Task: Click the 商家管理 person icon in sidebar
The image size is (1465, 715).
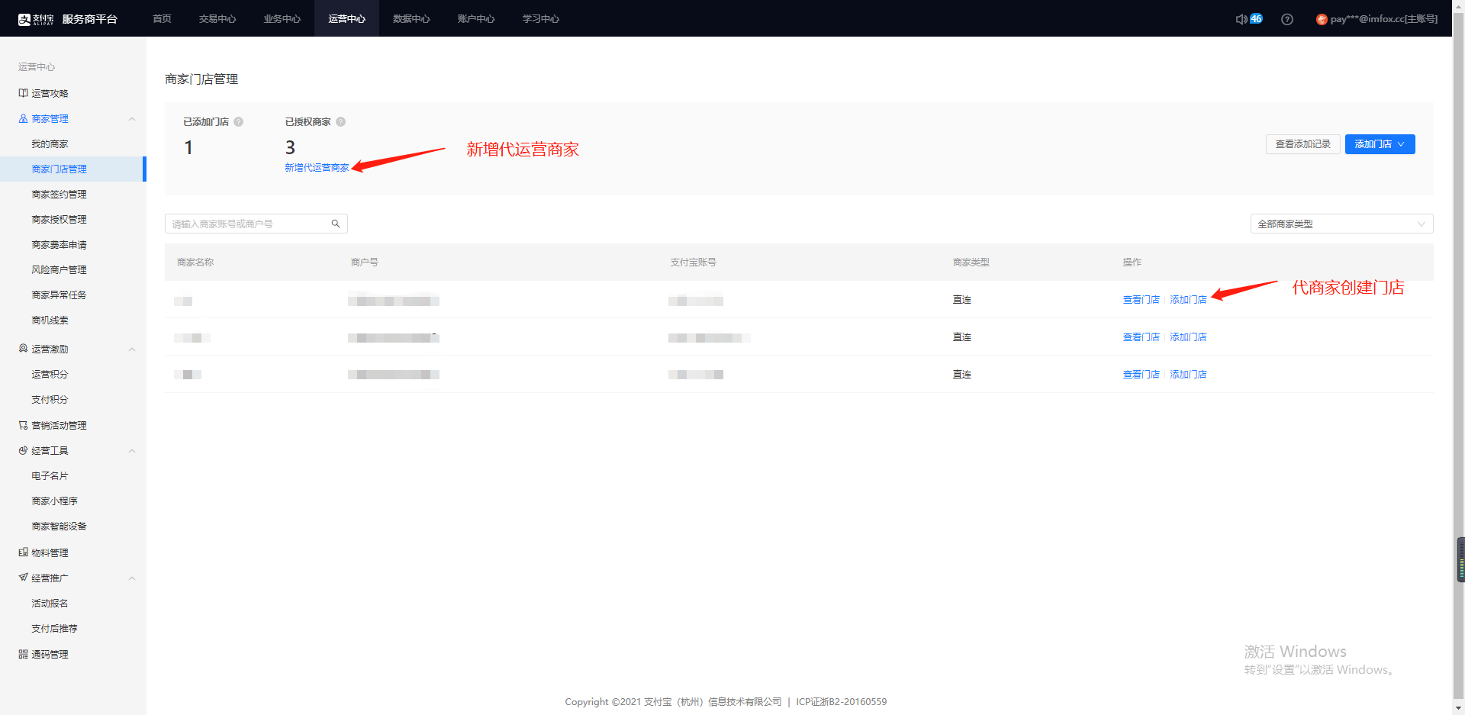Action: [23, 118]
